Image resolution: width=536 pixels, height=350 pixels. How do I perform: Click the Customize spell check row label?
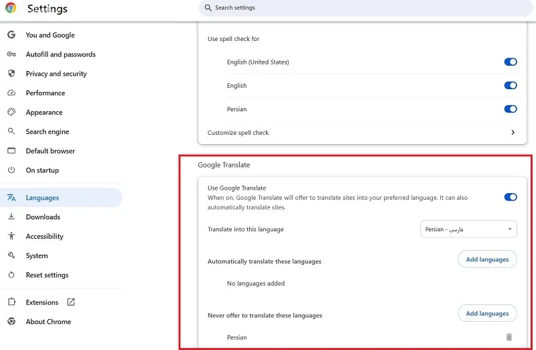coord(238,132)
